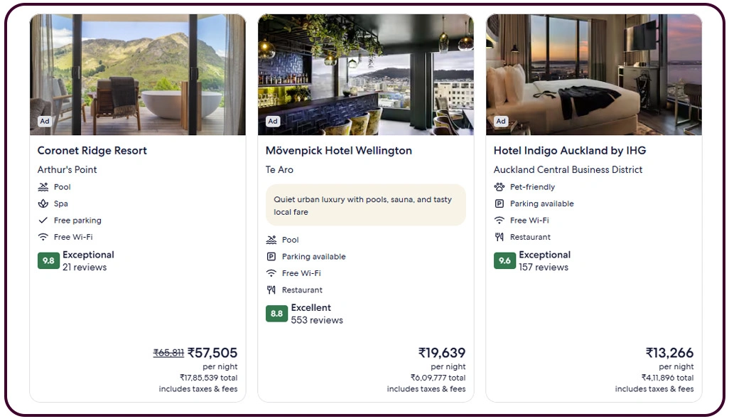Viewport: 729px width, 419px height.
Task: Open the Coronet Ridge Resort listing
Action: pyautogui.click(x=92, y=151)
